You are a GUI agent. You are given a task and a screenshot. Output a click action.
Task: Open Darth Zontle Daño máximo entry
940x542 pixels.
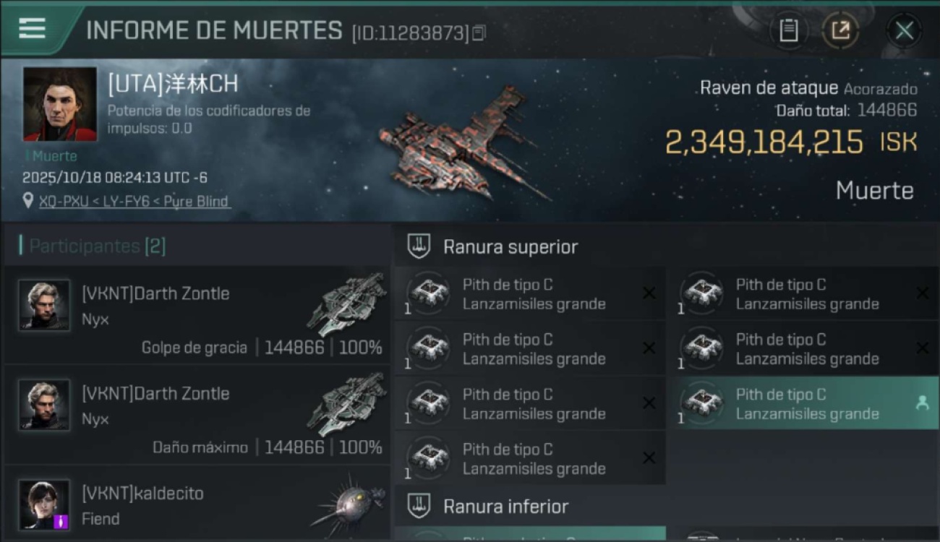[197, 415]
